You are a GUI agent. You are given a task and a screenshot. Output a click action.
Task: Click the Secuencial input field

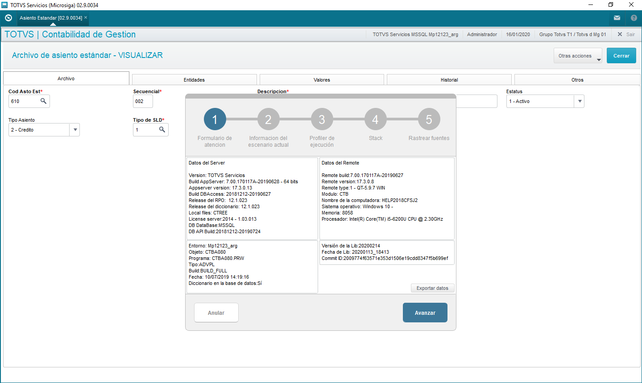point(143,101)
